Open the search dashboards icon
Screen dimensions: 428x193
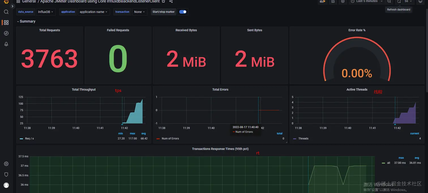[x=6, y=12]
